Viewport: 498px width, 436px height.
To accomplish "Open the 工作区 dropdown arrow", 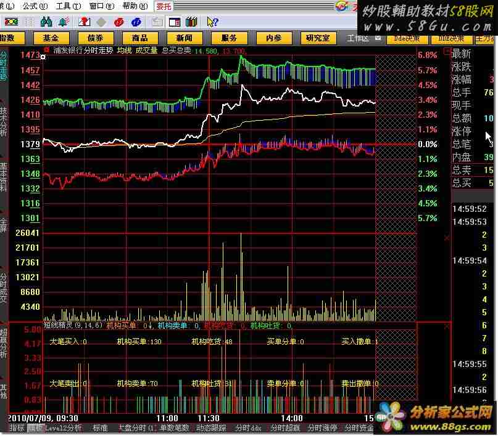I will pyautogui.click(x=378, y=38).
